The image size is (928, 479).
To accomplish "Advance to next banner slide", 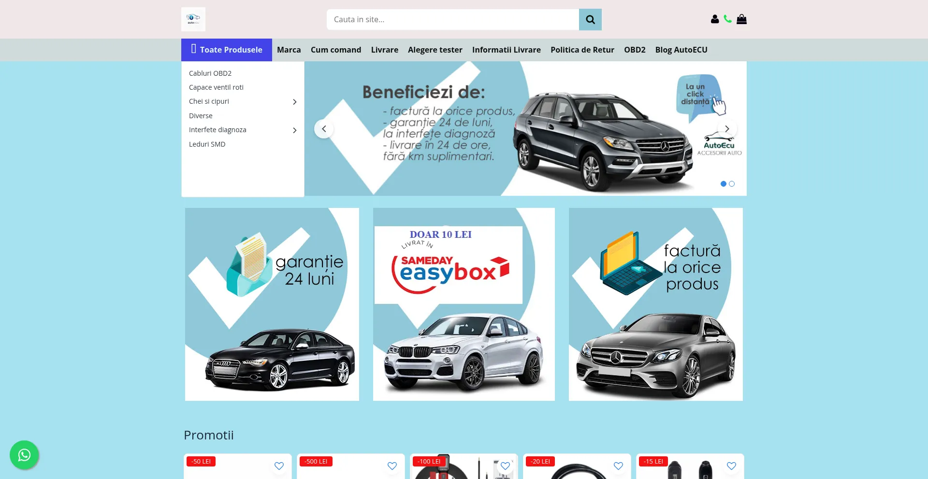I will tap(727, 129).
